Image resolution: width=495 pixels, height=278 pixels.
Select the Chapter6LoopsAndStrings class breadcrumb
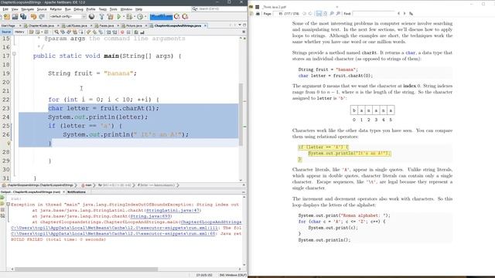pyautogui.click(x=38, y=185)
